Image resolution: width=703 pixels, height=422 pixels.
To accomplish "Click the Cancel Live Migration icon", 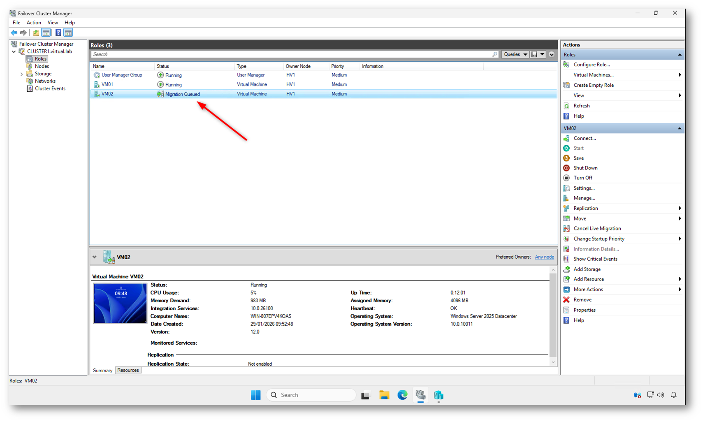I will pyautogui.click(x=566, y=228).
